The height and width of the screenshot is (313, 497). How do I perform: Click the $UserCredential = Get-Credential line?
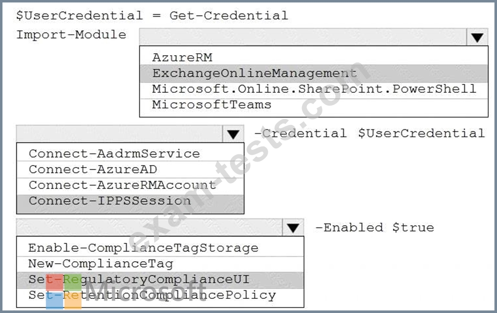coord(152,15)
